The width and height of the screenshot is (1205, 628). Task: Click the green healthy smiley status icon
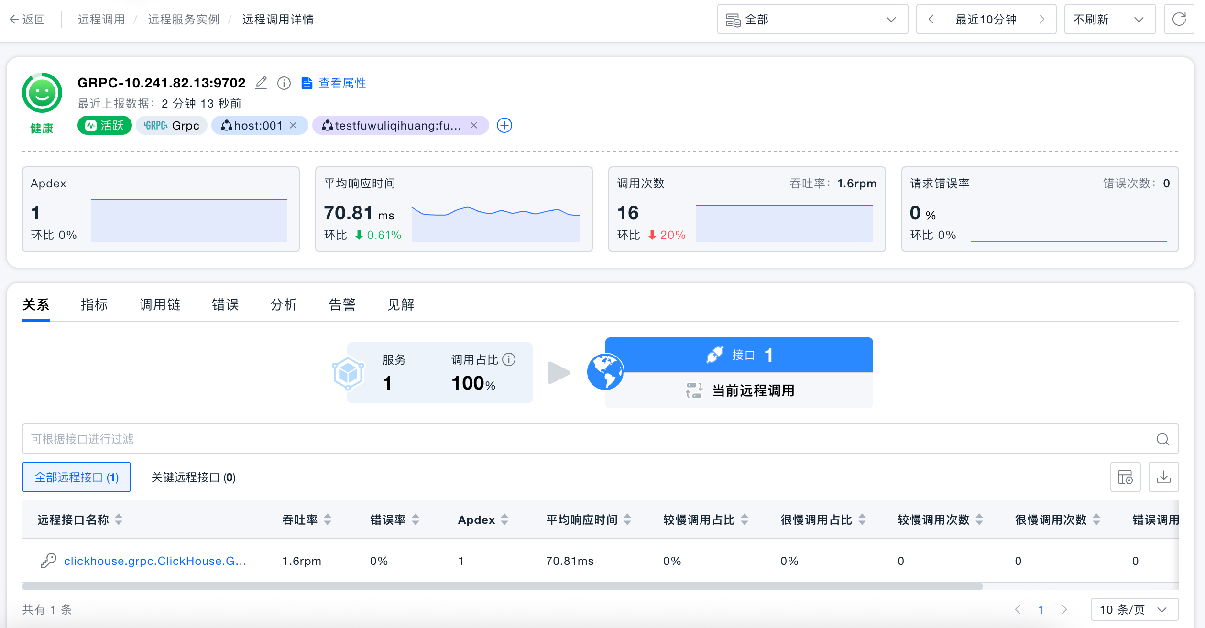point(42,93)
